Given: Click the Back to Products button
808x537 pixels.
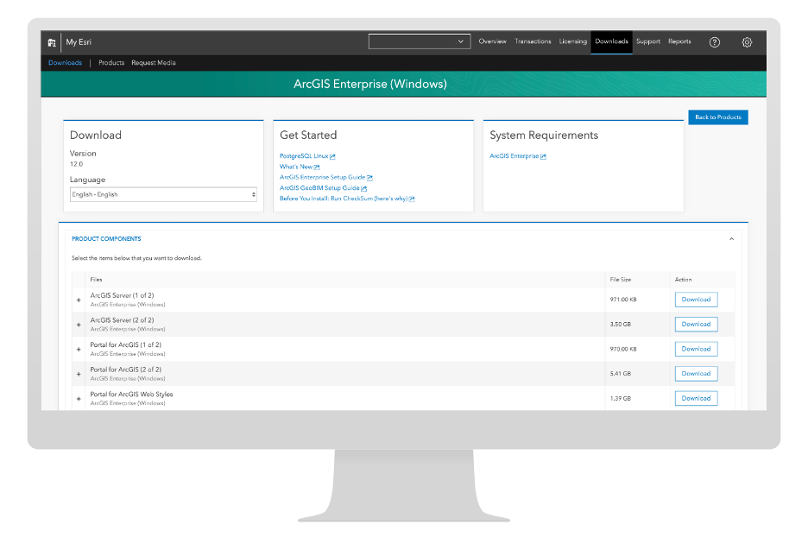Looking at the screenshot, I should (718, 117).
